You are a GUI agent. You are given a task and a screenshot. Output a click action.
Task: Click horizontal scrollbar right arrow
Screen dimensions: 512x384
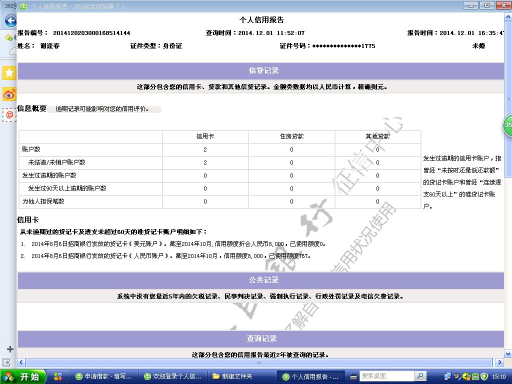click(x=499, y=362)
